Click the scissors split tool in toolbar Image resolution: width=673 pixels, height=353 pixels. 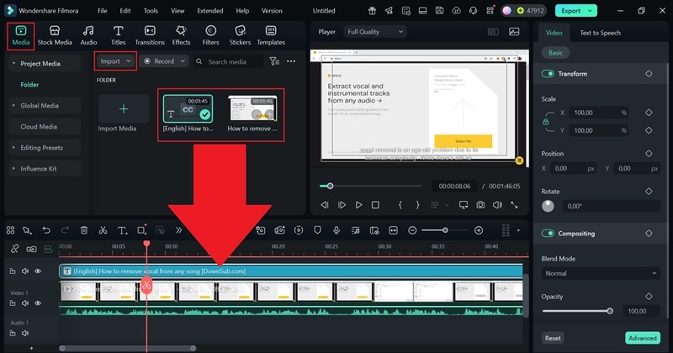[103, 230]
